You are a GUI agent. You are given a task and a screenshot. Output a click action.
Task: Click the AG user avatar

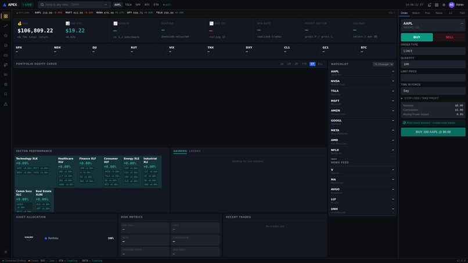click(x=452, y=5)
